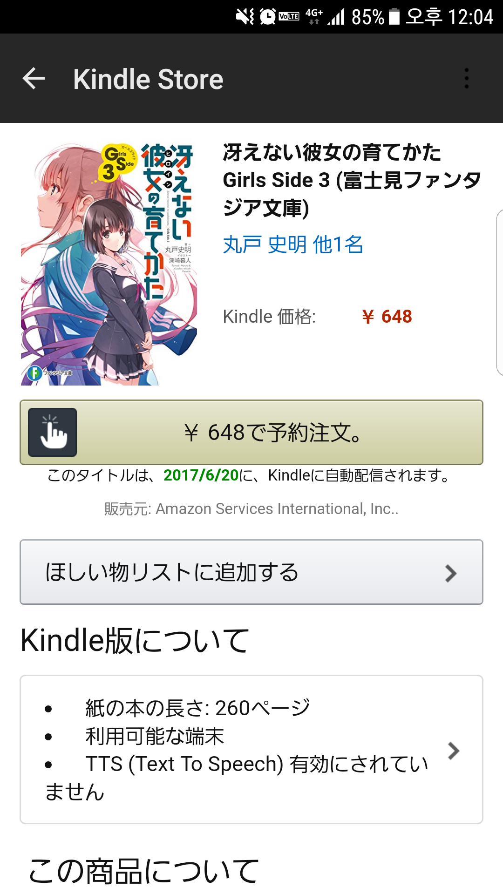The width and height of the screenshot is (503, 894).
Task: Tap the ￥648 Kindle price
Action: coord(387,317)
